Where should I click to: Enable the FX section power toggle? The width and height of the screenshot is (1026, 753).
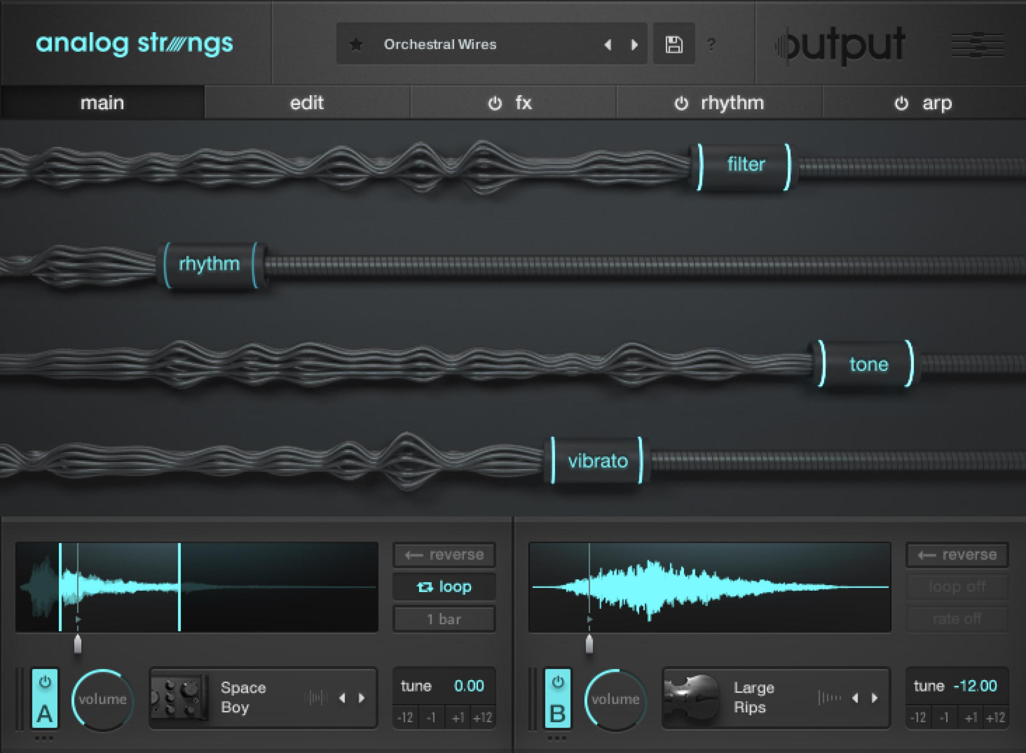496,102
